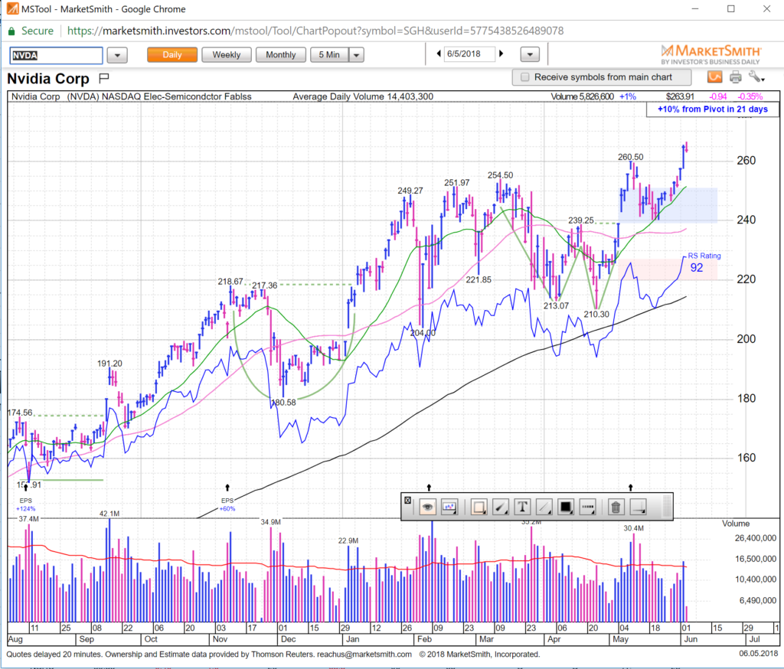784x669 pixels.
Task: Click the 6/5/2018 date field
Action: [x=469, y=54]
